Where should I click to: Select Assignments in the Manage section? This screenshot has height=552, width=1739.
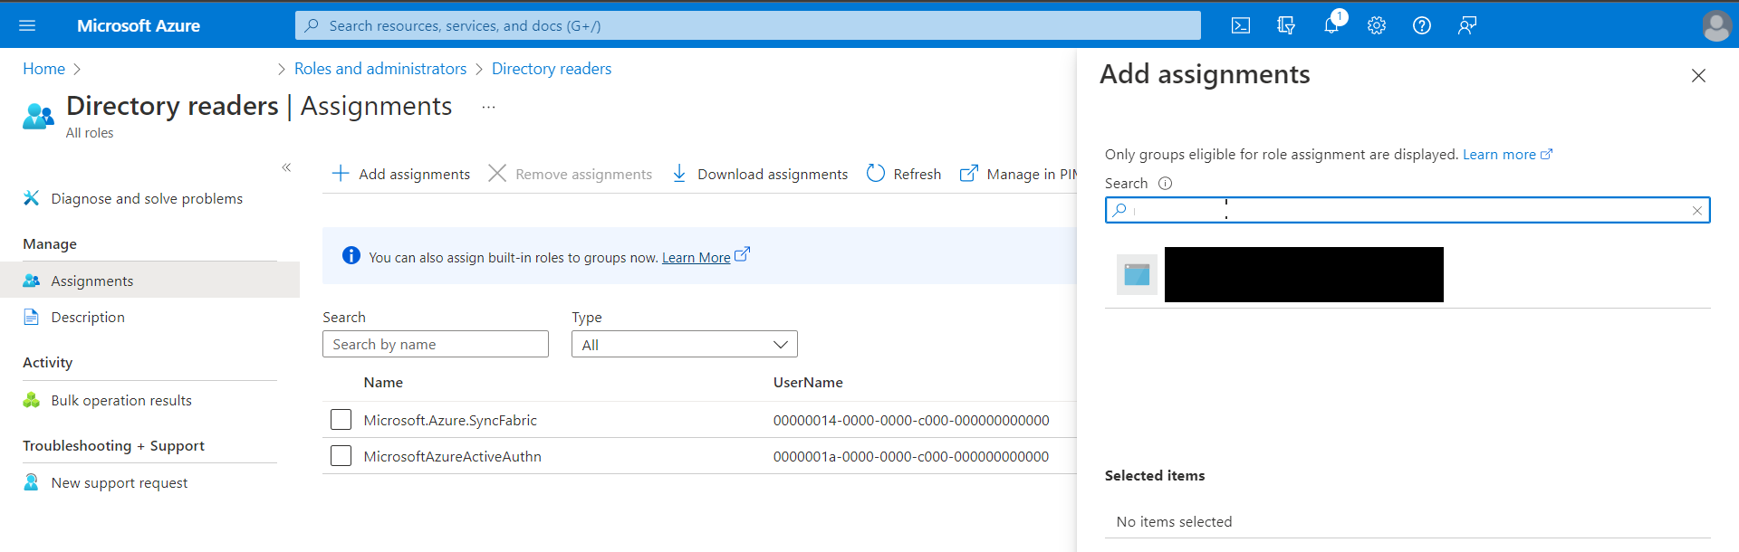pyautogui.click(x=149, y=281)
